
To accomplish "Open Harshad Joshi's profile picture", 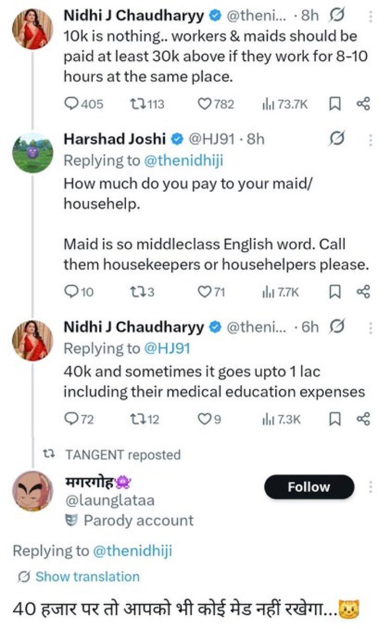I will click(32, 153).
